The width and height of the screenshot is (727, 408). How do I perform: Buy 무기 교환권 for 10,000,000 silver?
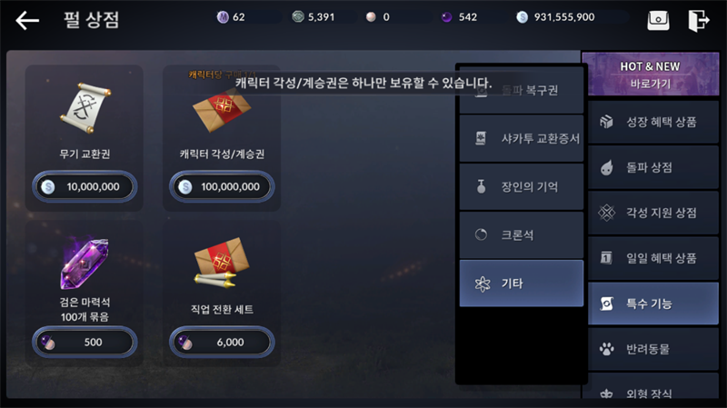tap(85, 187)
